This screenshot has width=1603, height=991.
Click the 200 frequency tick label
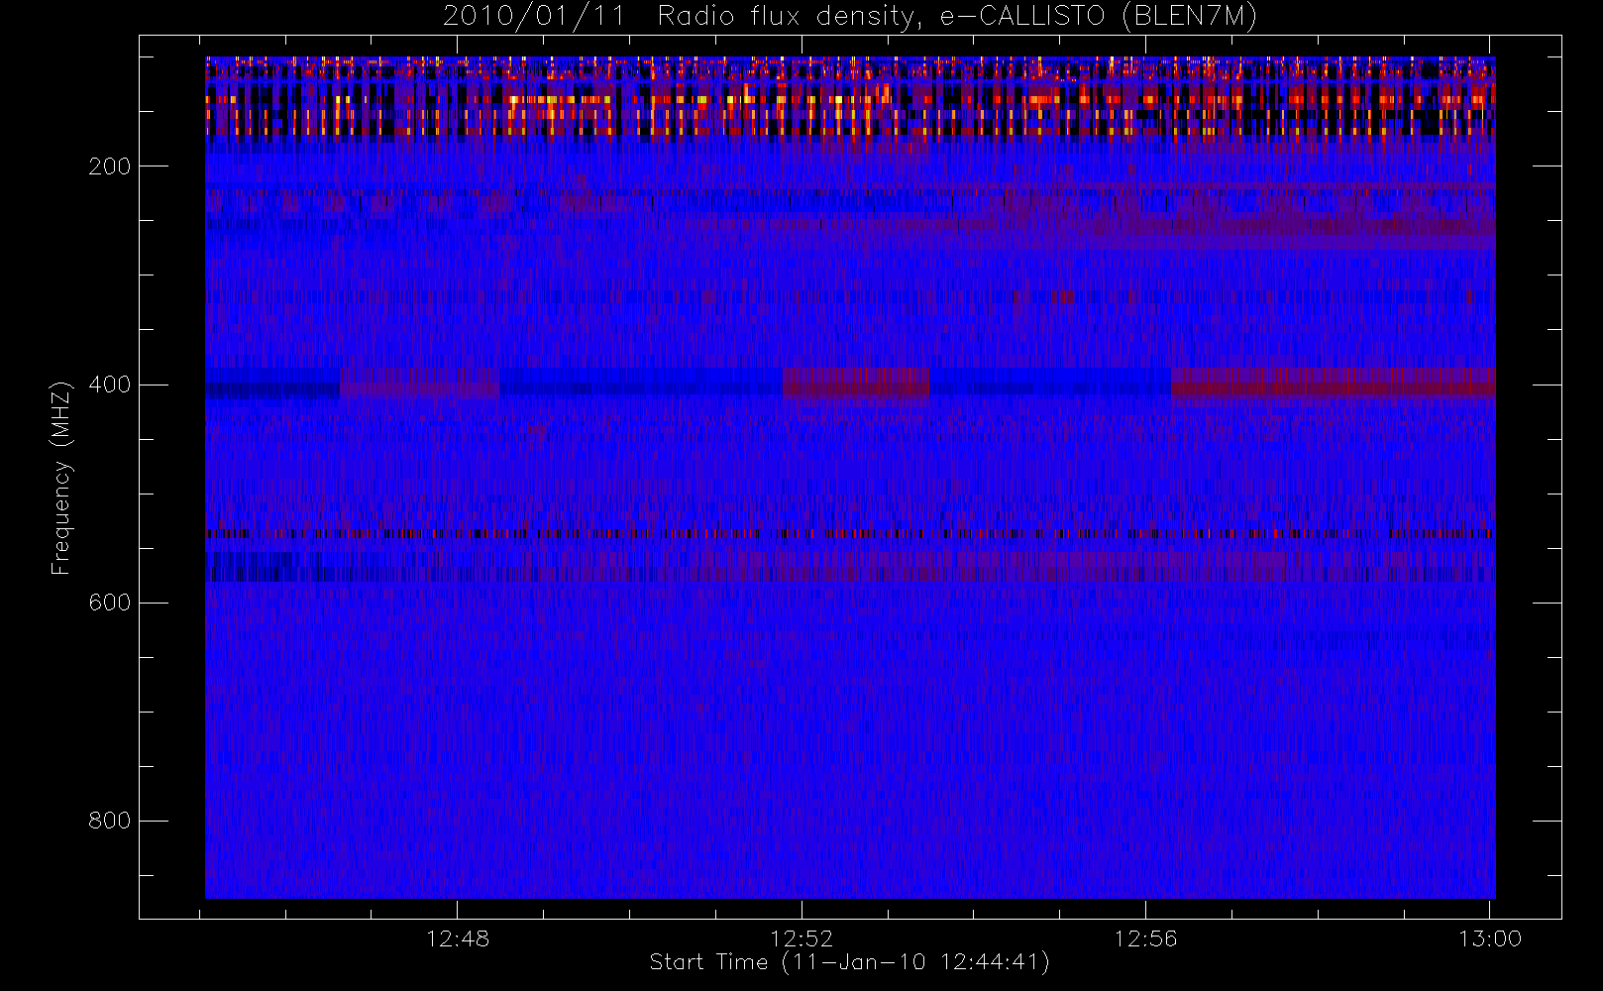point(109,166)
